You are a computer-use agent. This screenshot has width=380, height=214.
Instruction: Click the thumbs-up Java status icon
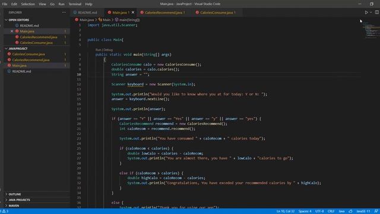point(350,212)
